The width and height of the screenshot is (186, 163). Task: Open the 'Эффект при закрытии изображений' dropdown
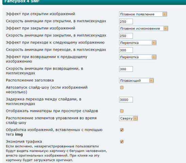pos(144,29)
